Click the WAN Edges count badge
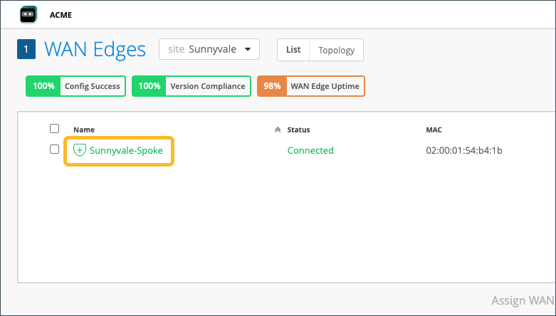556x316 pixels. tap(26, 49)
